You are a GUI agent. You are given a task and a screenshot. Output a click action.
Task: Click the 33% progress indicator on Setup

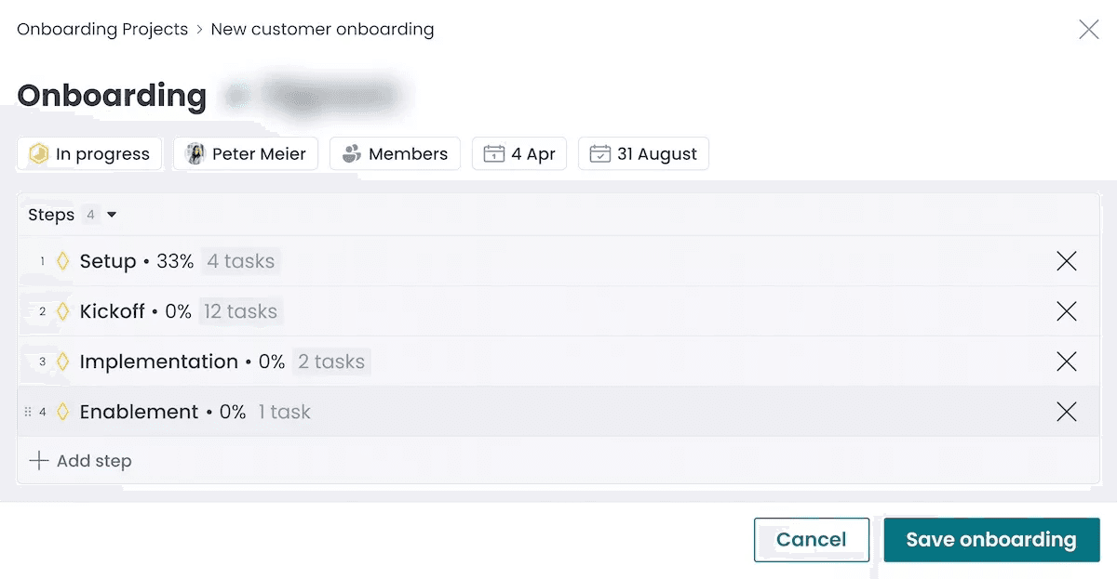coord(175,261)
